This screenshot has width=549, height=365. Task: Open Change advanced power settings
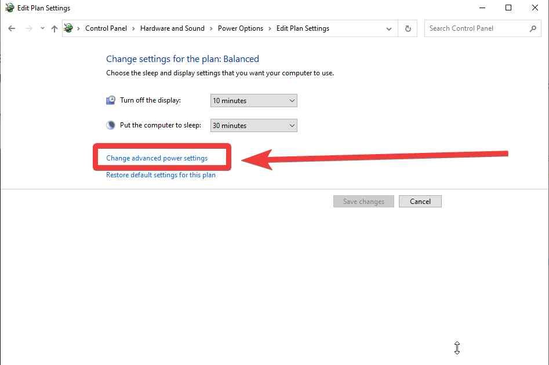[x=157, y=158]
